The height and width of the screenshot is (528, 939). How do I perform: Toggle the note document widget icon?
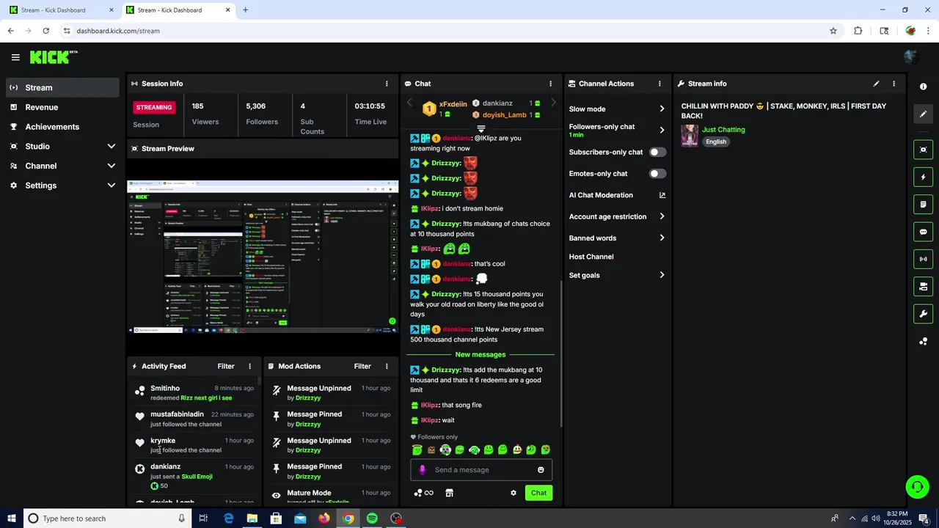tap(923, 204)
